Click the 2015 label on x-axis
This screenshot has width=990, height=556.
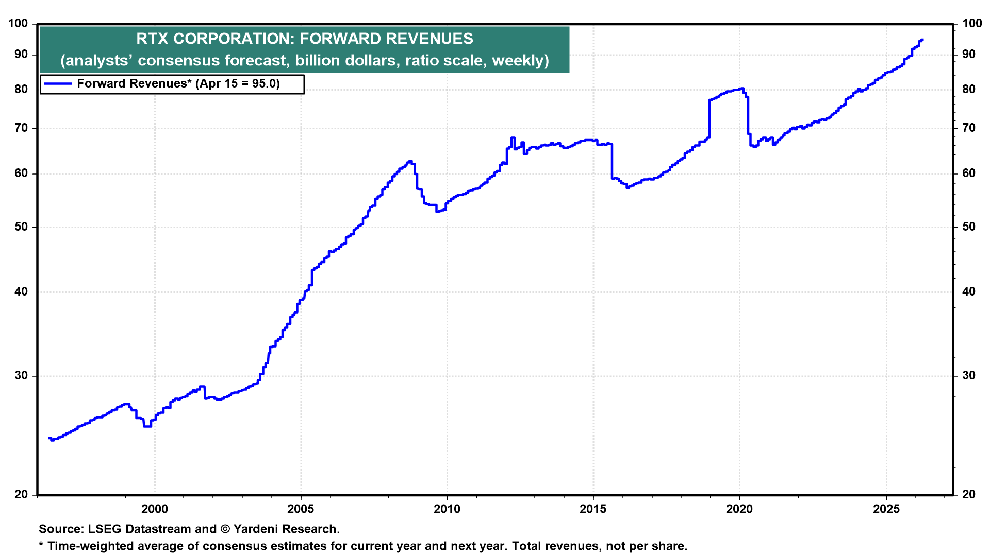593,509
